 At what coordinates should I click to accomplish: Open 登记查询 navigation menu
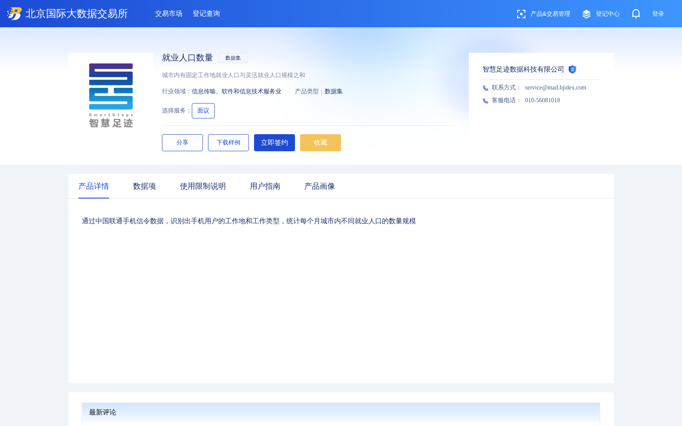pos(206,14)
